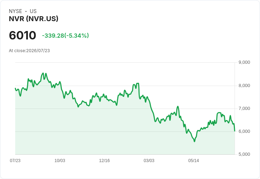The width and height of the screenshot is (260, 179).
Task: Click the NVR (NVR.US) stock title
Action: pyautogui.click(x=34, y=19)
